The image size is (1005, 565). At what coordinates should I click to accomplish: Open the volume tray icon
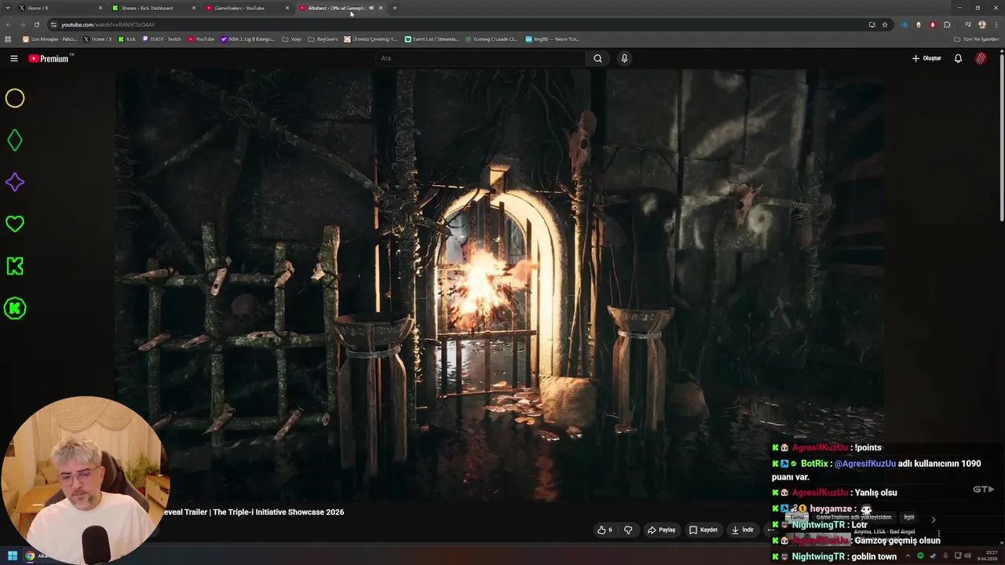[x=968, y=556]
